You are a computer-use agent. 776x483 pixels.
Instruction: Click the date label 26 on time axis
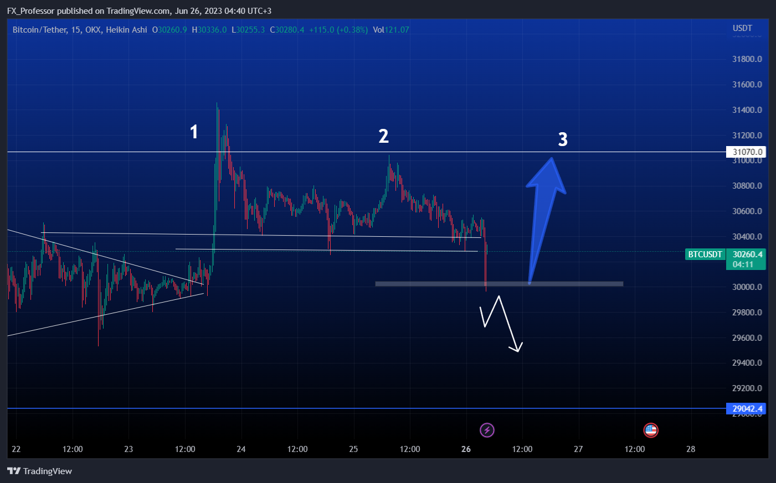466,449
